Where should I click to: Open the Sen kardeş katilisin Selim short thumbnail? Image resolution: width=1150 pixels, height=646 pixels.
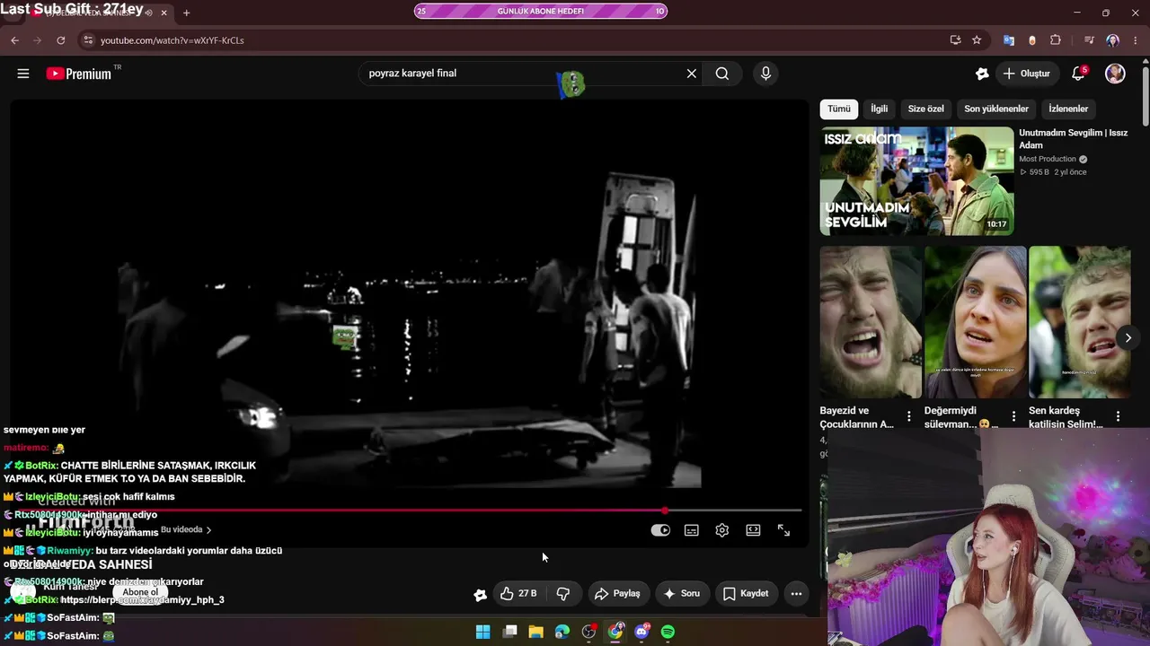(1080, 322)
